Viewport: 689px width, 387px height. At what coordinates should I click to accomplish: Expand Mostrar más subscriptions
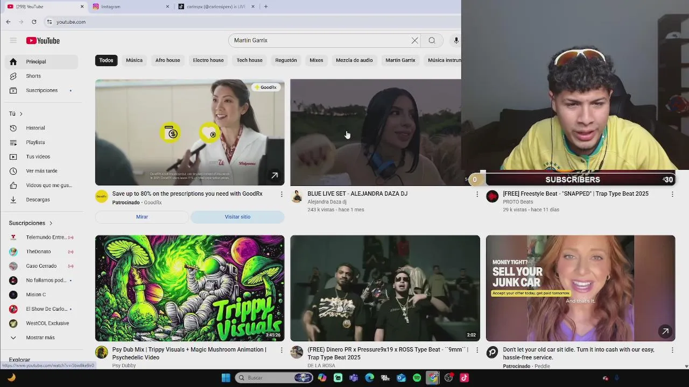coord(41,338)
